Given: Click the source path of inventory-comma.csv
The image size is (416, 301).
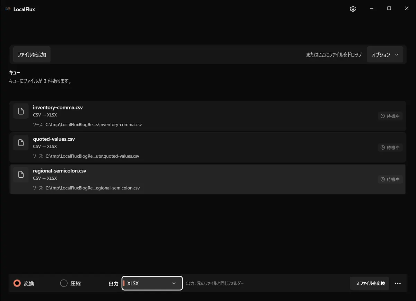Looking at the screenshot, I should click(x=94, y=125).
